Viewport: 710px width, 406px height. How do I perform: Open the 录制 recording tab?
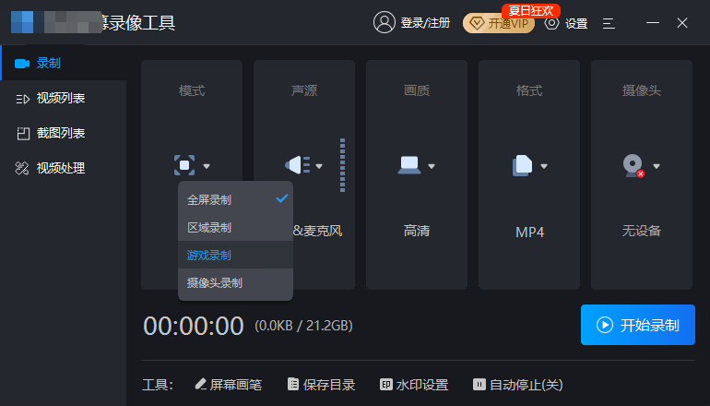pyautogui.click(x=64, y=63)
